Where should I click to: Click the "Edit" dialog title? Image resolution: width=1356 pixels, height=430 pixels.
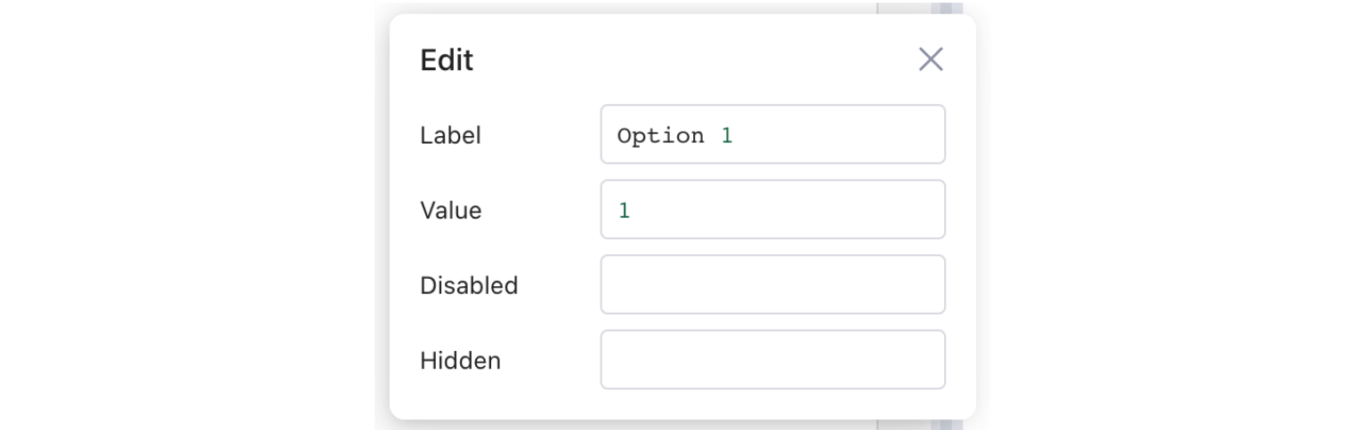coord(447,60)
